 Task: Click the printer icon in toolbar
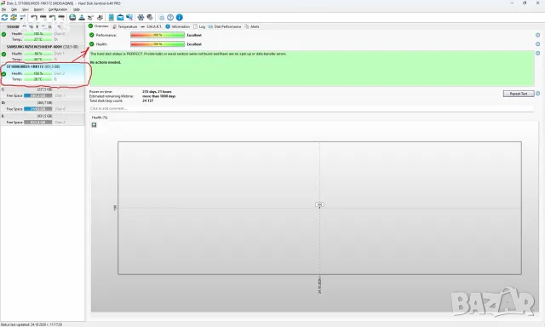pos(100,17)
